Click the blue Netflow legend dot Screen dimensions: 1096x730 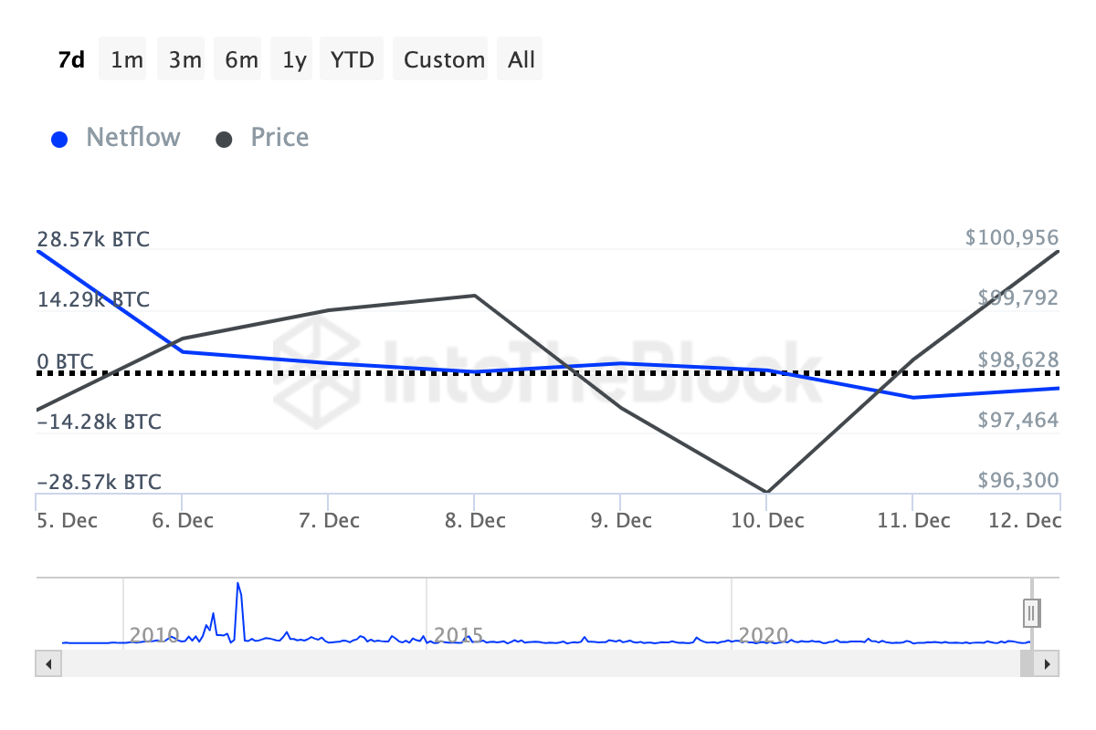click(x=59, y=140)
